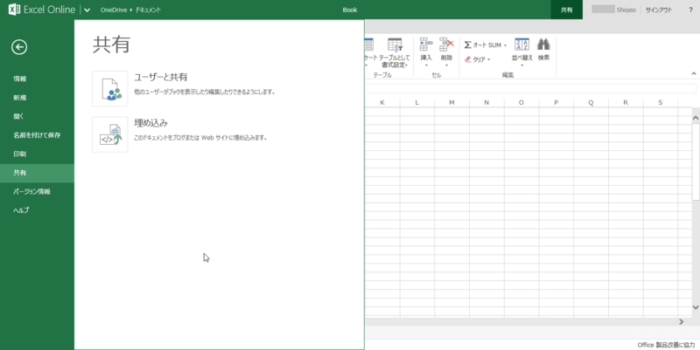Click the vertical scrollbar down arrow
The image size is (700, 350).
point(695,307)
